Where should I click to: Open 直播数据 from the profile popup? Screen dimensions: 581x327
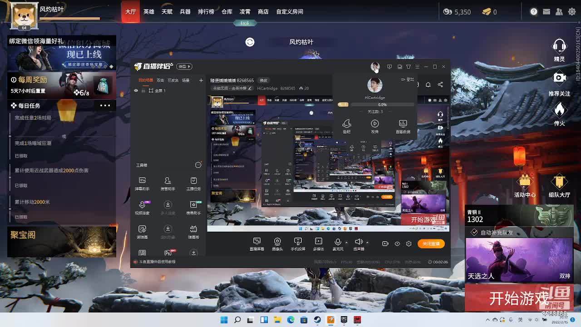click(403, 126)
